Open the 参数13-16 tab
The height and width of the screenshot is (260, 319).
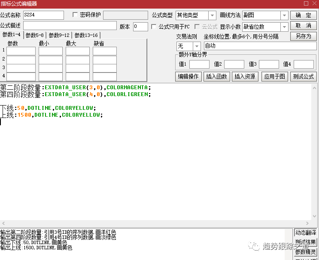[x=86, y=35]
